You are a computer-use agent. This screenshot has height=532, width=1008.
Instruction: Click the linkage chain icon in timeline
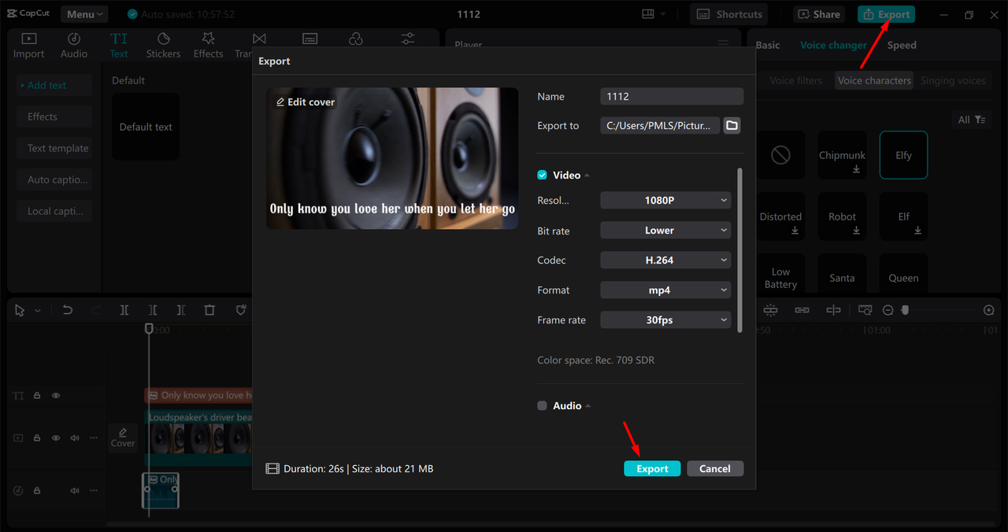point(802,310)
